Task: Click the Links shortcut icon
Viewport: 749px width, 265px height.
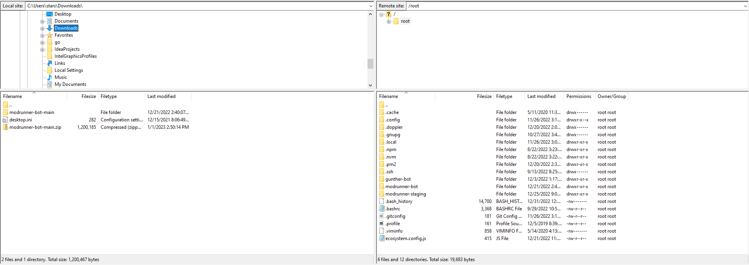Action: point(50,63)
